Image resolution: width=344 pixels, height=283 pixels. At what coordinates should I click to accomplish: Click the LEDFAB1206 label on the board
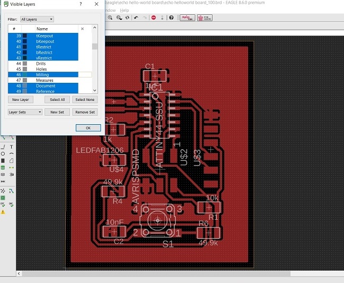[x=100, y=150]
